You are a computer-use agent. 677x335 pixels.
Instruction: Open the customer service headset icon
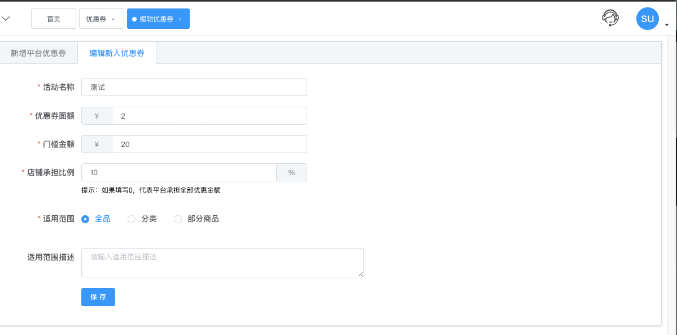coord(610,19)
